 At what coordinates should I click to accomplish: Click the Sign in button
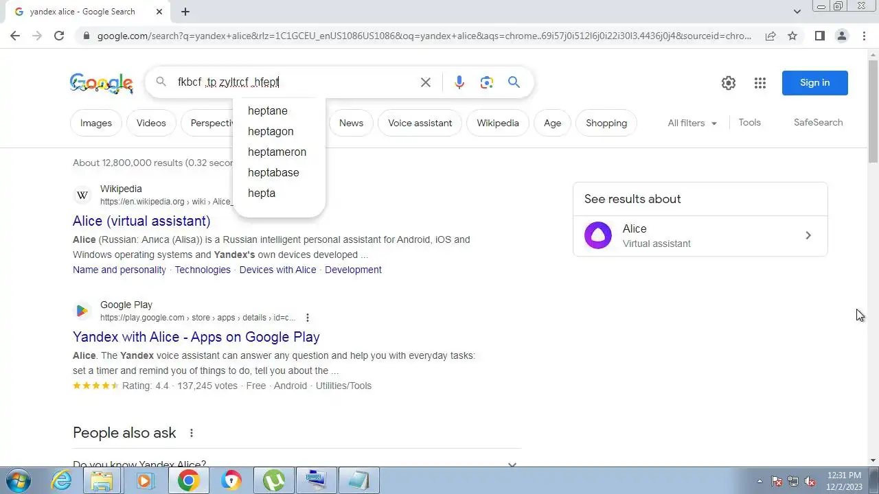click(x=815, y=83)
